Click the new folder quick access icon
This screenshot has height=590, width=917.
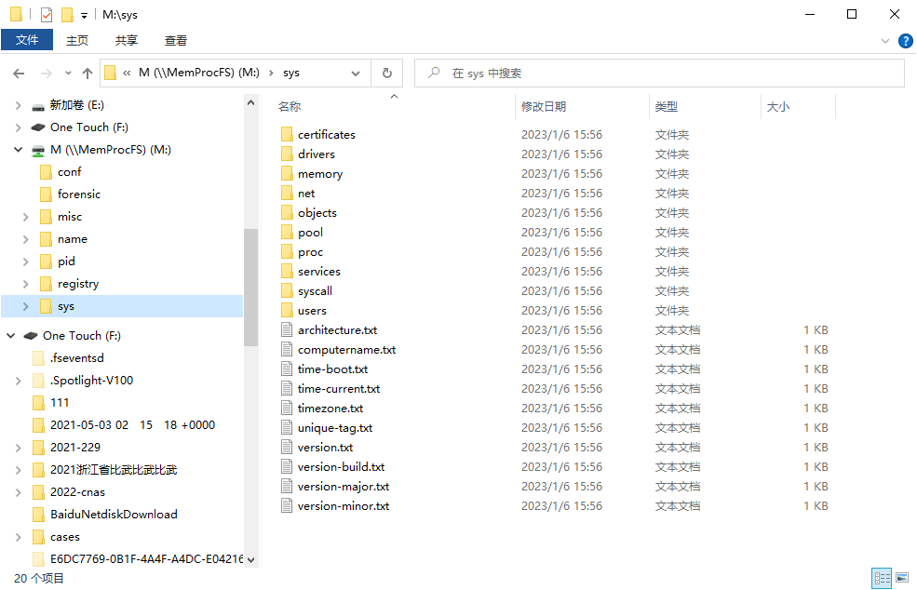(67, 15)
